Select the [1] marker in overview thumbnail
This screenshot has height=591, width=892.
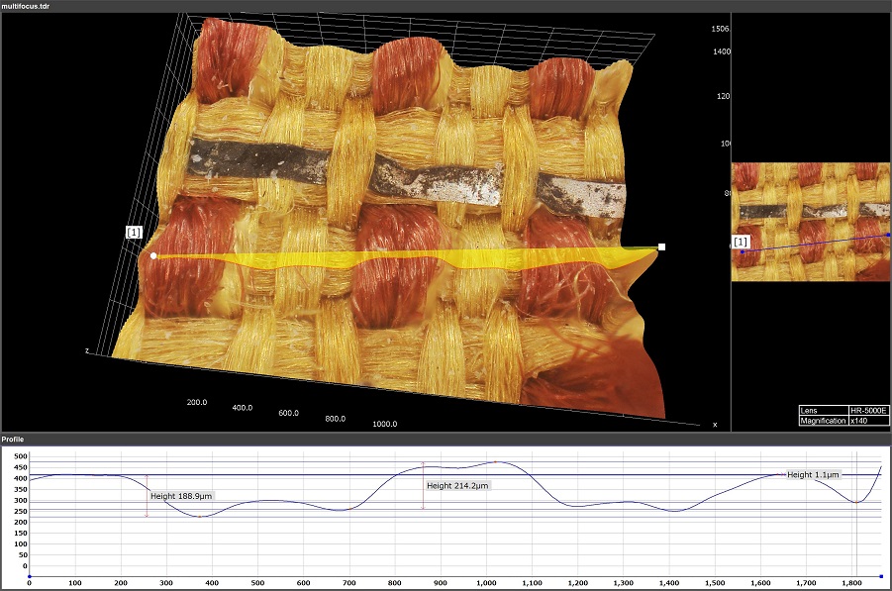tap(741, 241)
